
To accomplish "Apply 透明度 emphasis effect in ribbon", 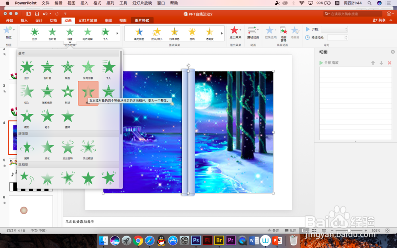I will tap(210, 34).
